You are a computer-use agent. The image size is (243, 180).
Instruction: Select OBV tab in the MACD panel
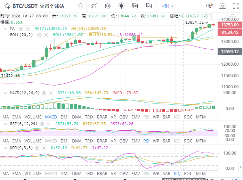[x=123, y=117]
